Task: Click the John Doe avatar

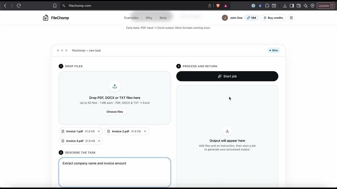Action: coord(225,18)
